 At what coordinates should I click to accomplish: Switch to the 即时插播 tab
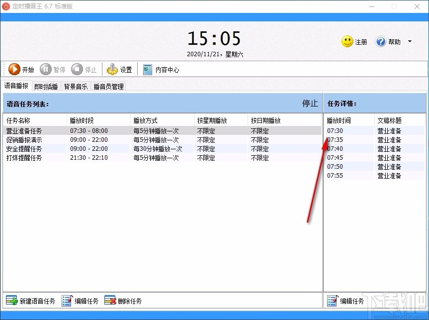pos(46,86)
